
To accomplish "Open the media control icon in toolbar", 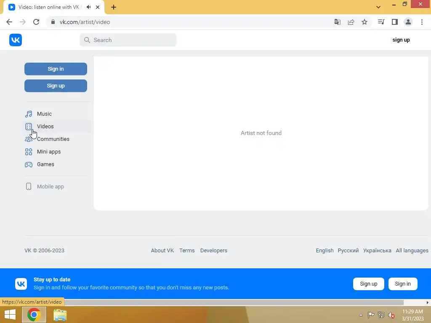I will click(x=381, y=22).
